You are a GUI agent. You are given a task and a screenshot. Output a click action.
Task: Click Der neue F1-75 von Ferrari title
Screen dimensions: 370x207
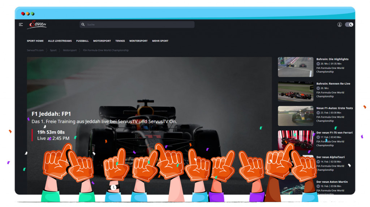[x=334, y=133]
